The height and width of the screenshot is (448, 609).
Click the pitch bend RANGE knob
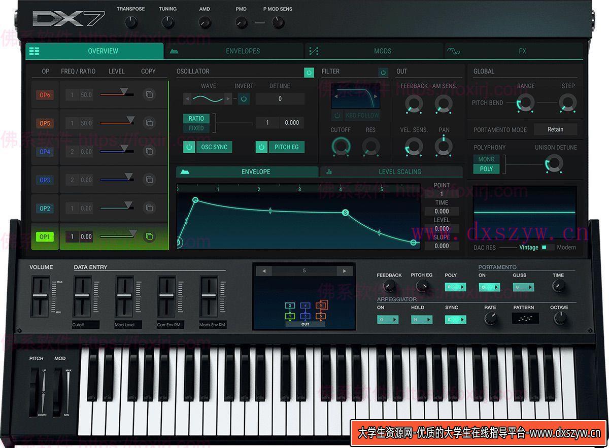(x=525, y=104)
